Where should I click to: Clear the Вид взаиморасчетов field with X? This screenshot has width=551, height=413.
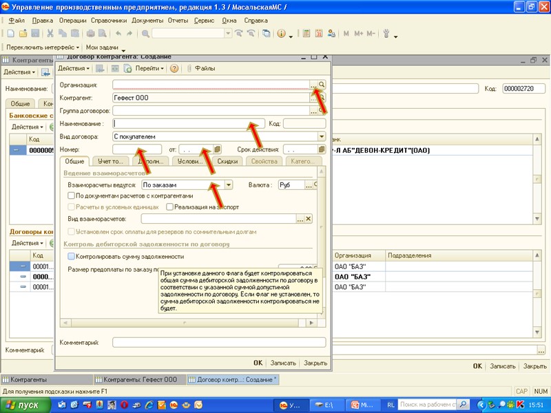coord(309,219)
